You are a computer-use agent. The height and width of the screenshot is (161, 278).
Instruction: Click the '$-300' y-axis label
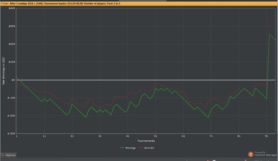click(12, 134)
